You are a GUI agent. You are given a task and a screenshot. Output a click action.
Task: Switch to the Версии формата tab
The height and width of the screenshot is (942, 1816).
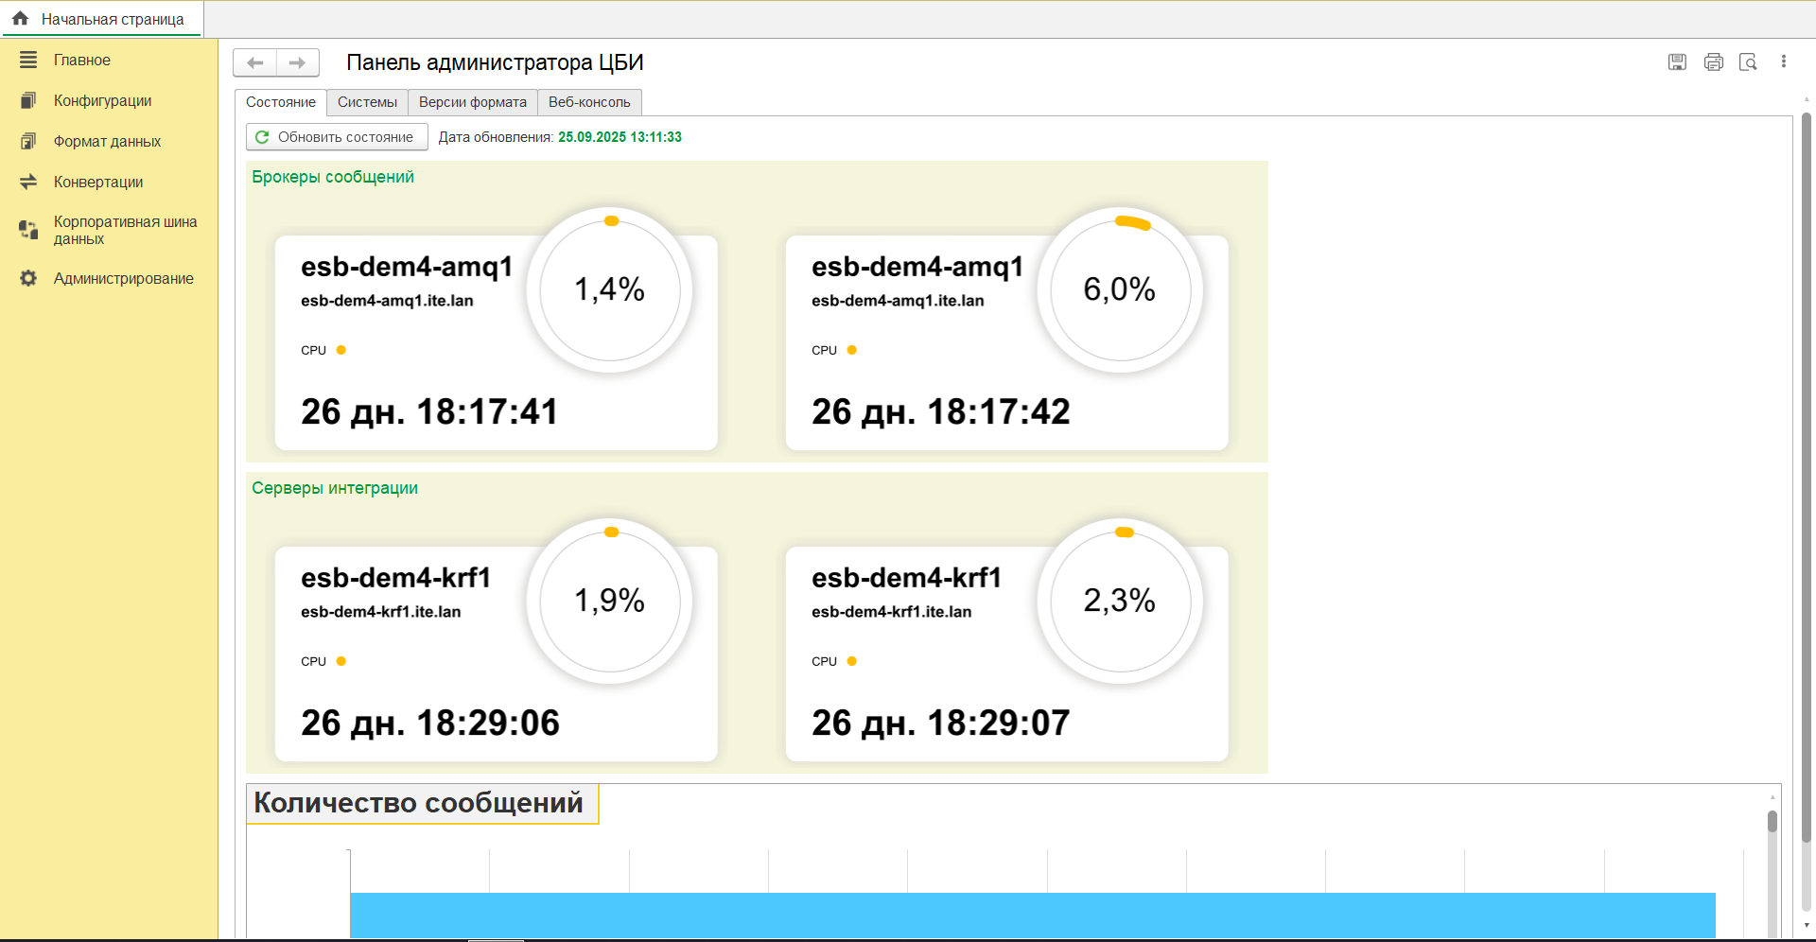[473, 102]
